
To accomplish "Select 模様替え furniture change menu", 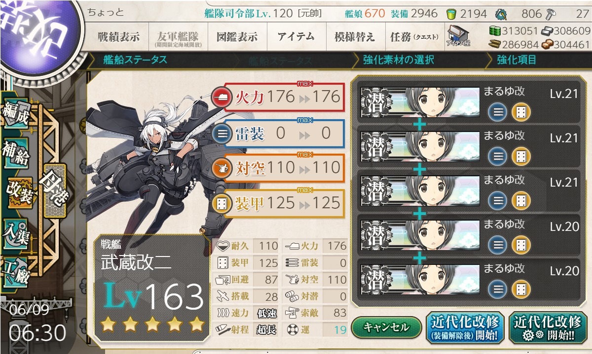I will (x=354, y=37).
